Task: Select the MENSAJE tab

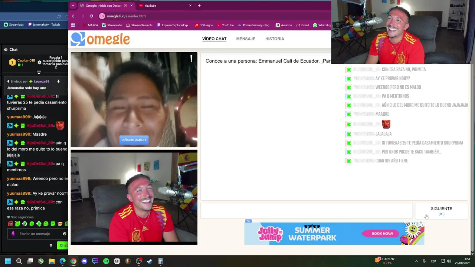Action: pyautogui.click(x=246, y=39)
